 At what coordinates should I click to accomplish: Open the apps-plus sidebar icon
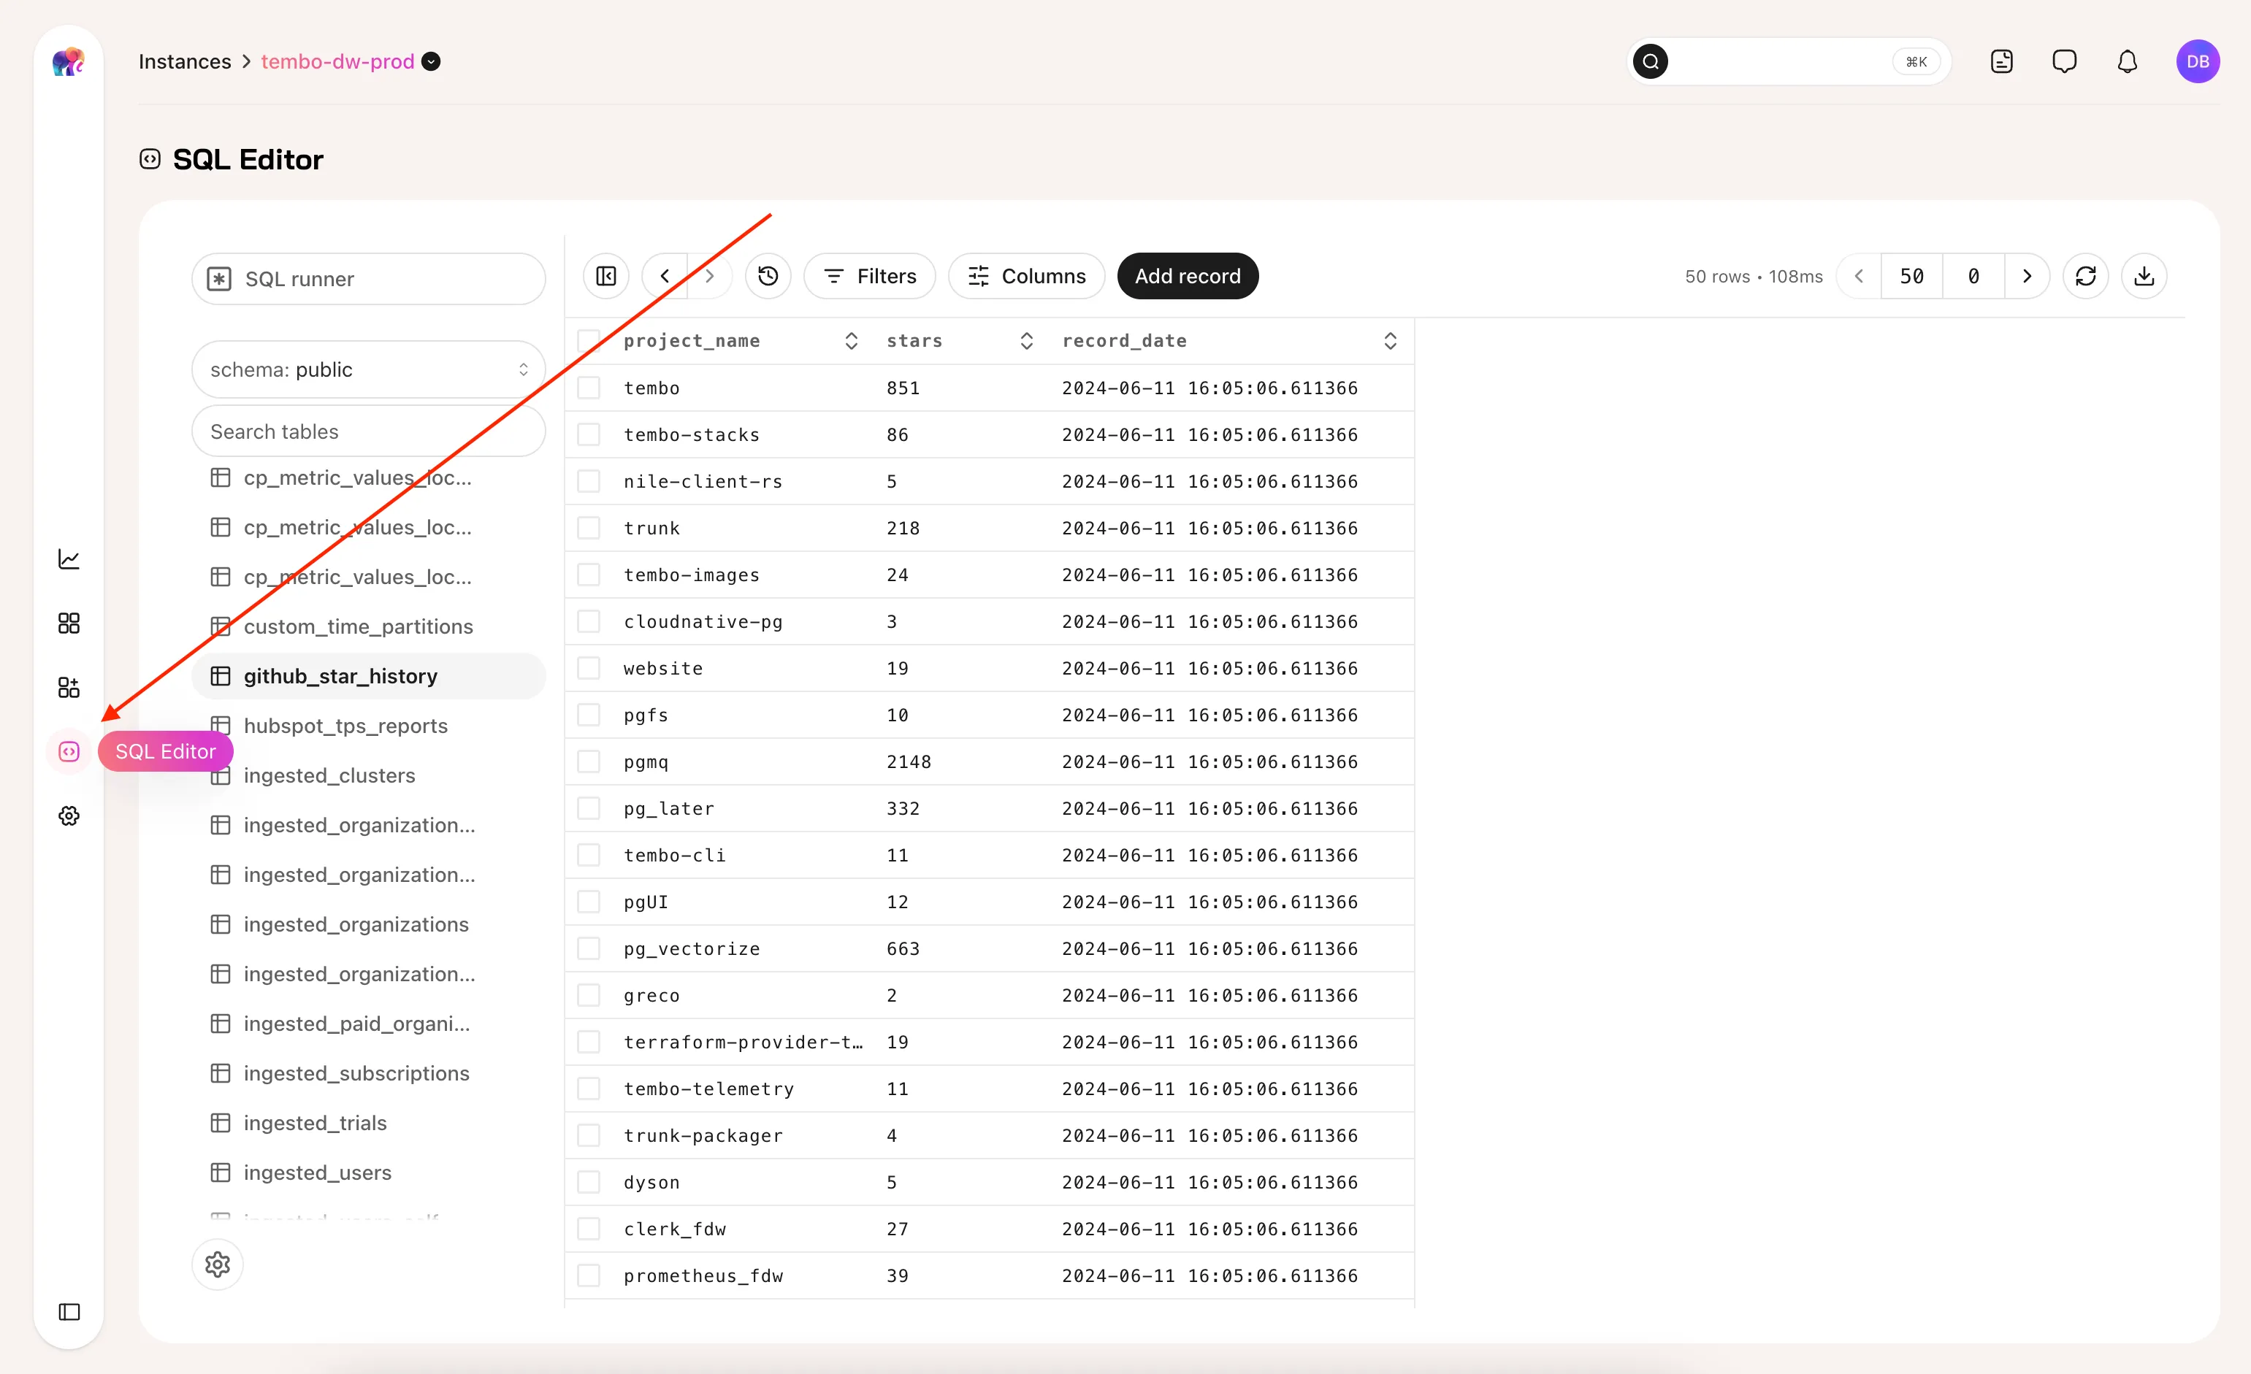pyautogui.click(x=69, y=688)
